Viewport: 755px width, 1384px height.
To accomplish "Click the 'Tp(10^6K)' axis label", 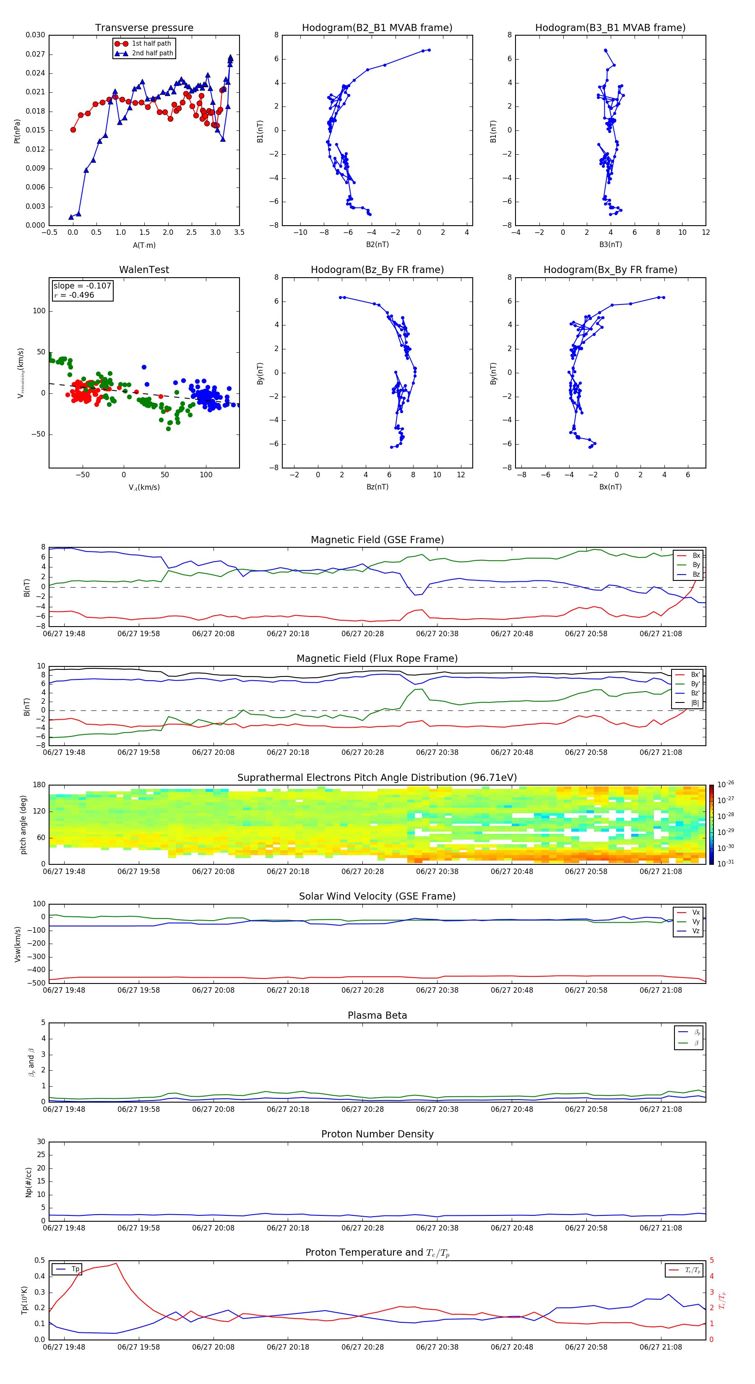I will [x=24, y=1301].
